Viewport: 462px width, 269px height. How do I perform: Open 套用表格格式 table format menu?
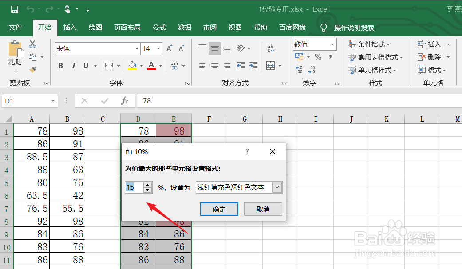375,57
